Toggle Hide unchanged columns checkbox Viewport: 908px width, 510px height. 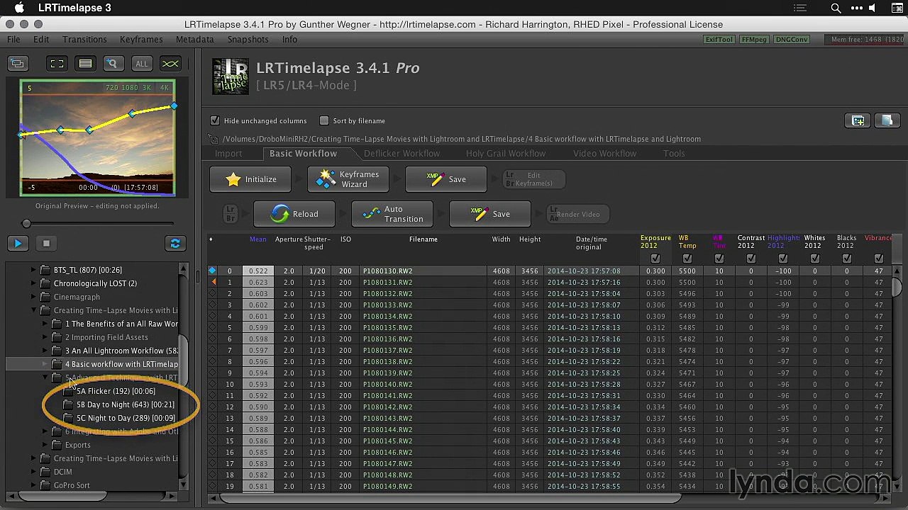click(216, 120)
